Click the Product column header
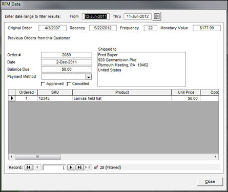This screenshot has width=228, height=192. pos(122,92)
